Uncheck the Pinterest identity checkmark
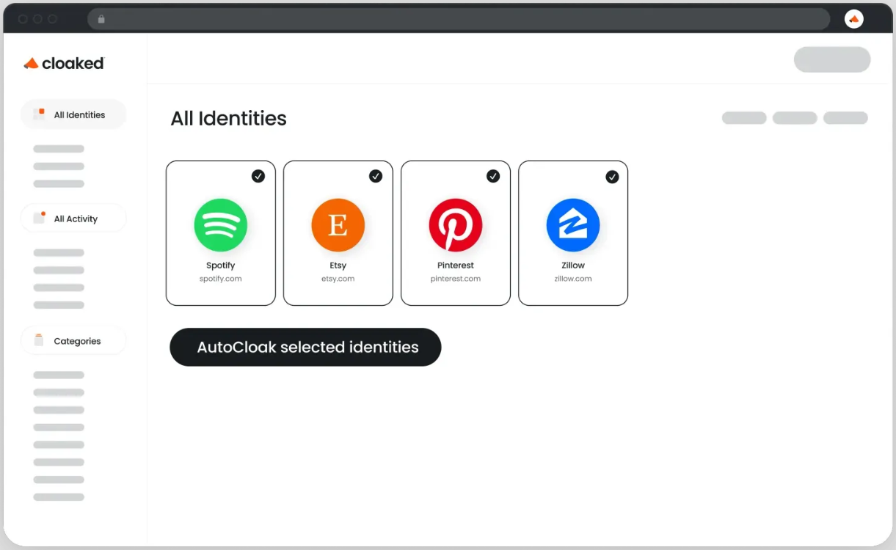 pos(493,176)
